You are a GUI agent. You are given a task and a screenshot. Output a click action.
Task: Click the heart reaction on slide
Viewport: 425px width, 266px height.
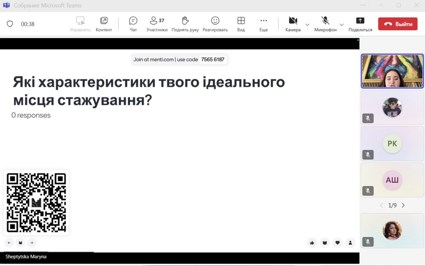click(337, 243)
